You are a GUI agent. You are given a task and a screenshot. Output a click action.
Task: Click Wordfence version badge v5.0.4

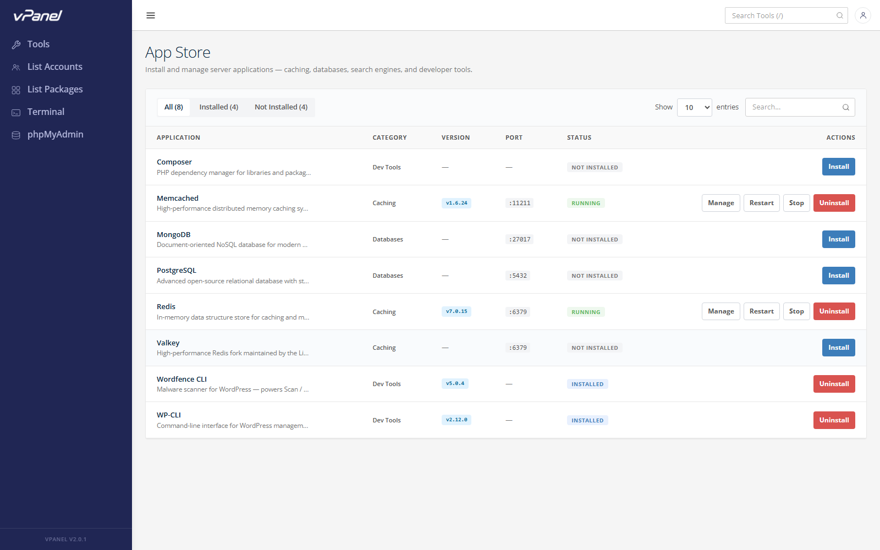[x=455, y=383]
